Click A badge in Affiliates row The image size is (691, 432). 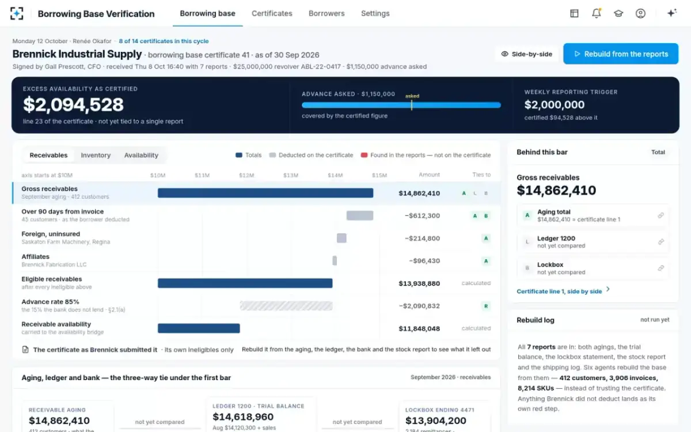click(486, 261)
